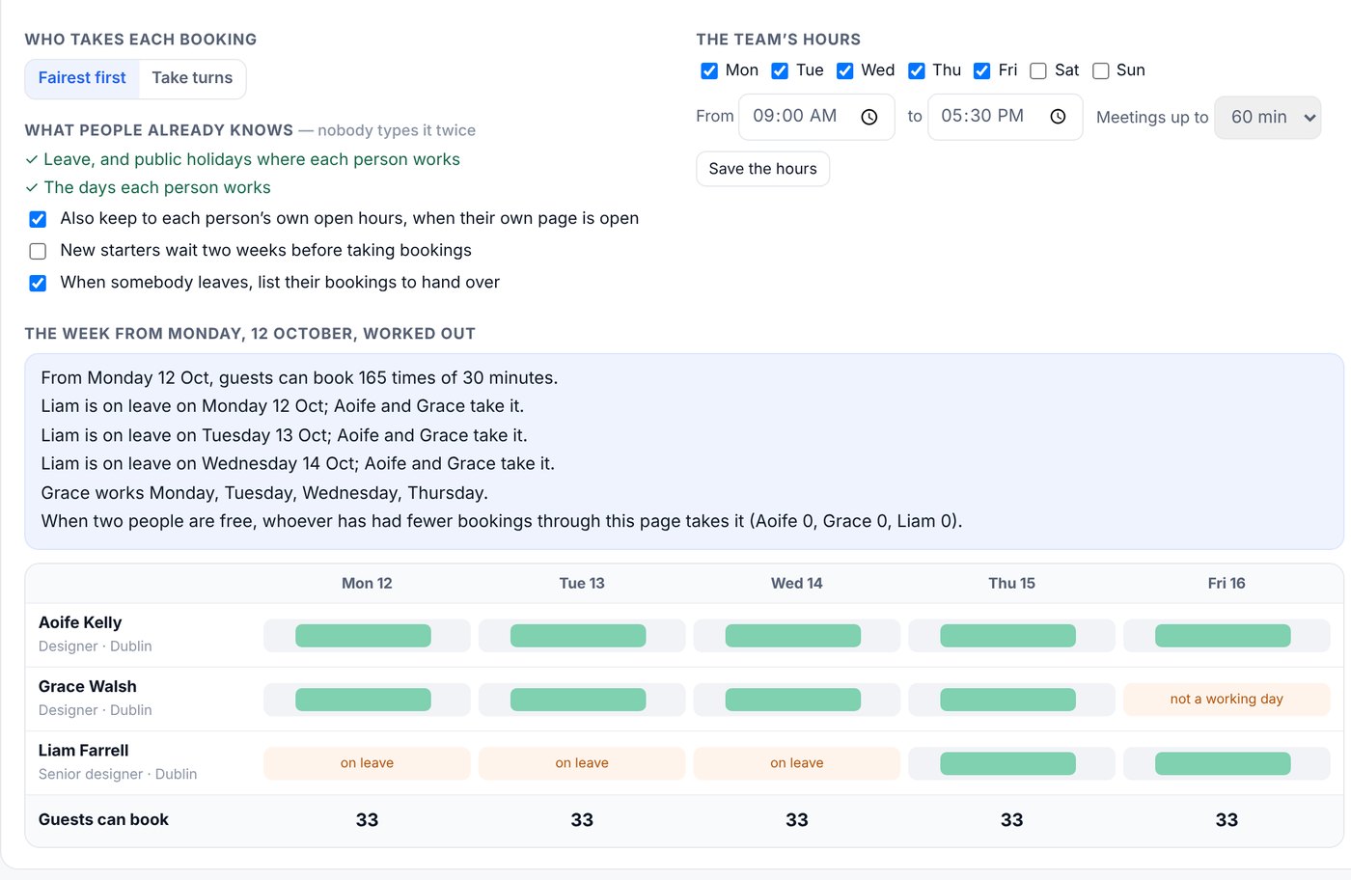Select the Fairest first option
The height and width of the screenshot is (880, 1351).
(x=82, y=78)
